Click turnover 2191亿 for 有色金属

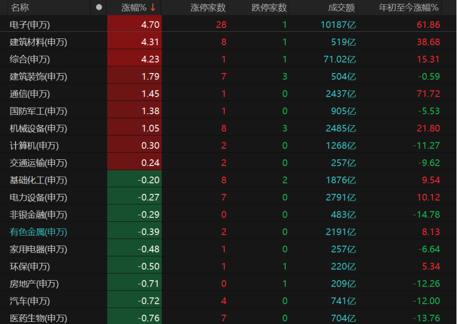click(341, 232)
